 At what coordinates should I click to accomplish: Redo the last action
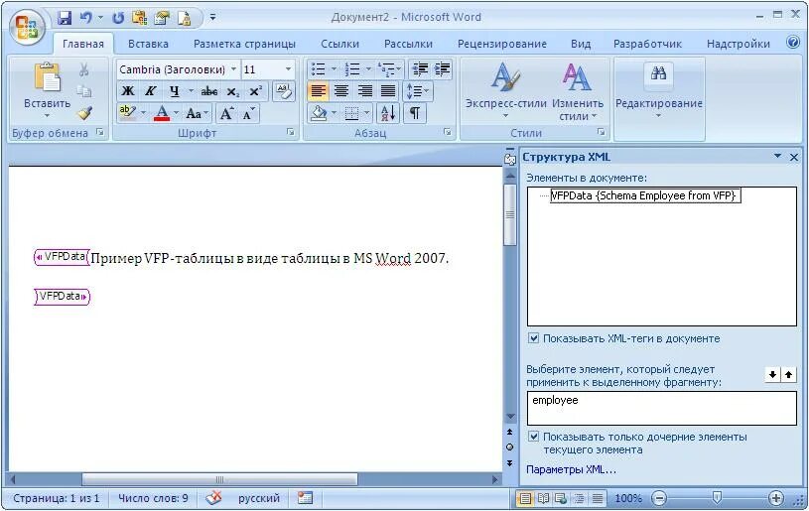pos(118,18)
